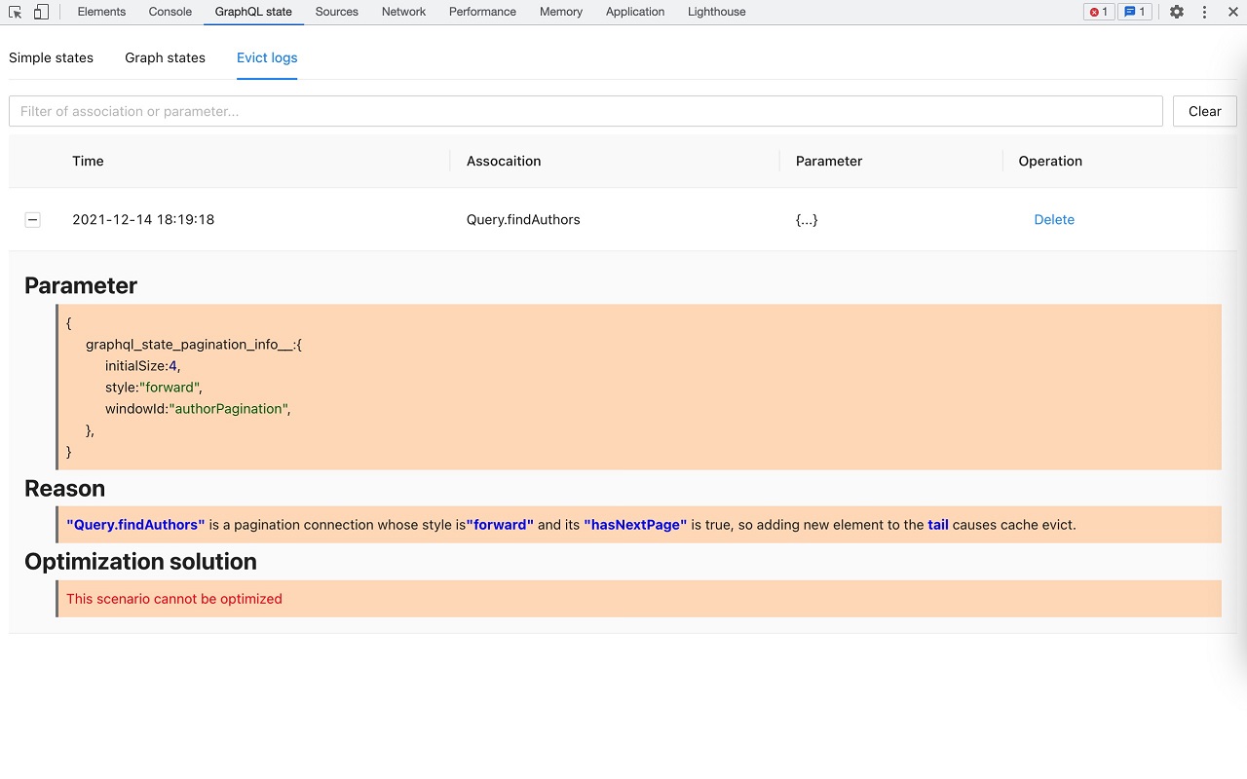The width and height of the screenshot is (1247, 779).
Task: Open DevTools settings gear
Action: (1177, 11)
